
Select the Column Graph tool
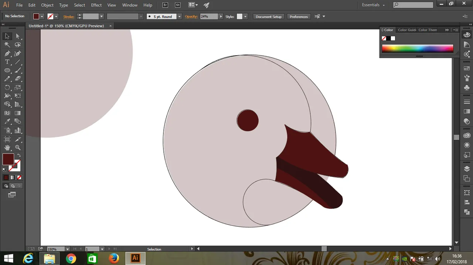(18, 130)
